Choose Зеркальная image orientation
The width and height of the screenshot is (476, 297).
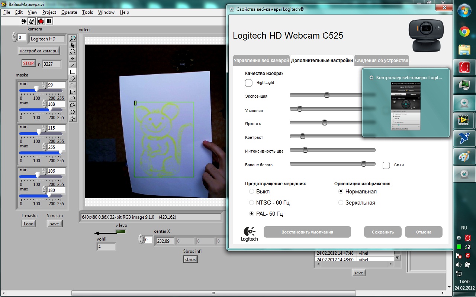click(x=341, y=203)
